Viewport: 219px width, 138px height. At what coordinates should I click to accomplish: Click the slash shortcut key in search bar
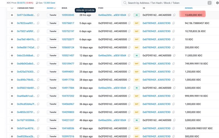(x=210, y=3)
